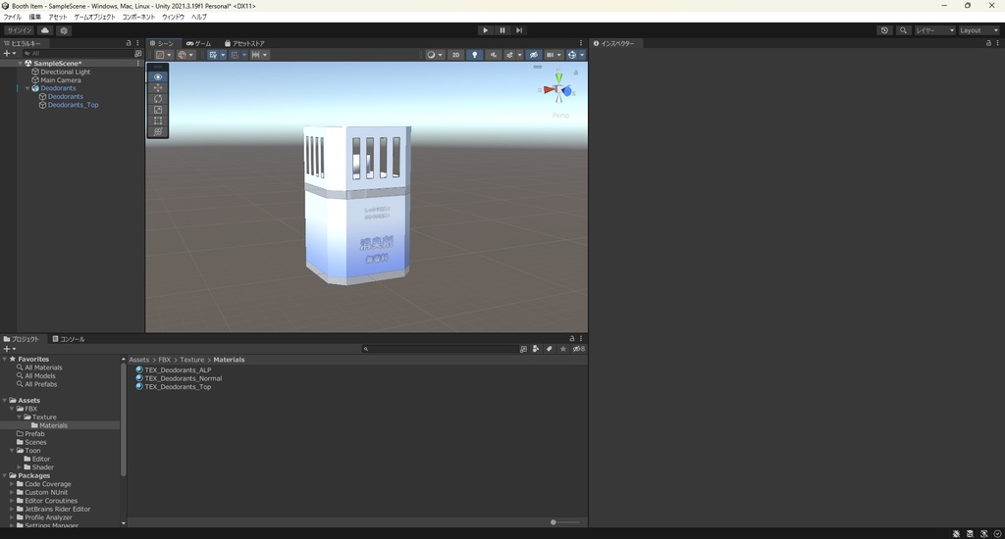This screenshot has height=539, width=1005.
Task: Open the draw mode shading dropdown
Action: [x=435, y=55]
